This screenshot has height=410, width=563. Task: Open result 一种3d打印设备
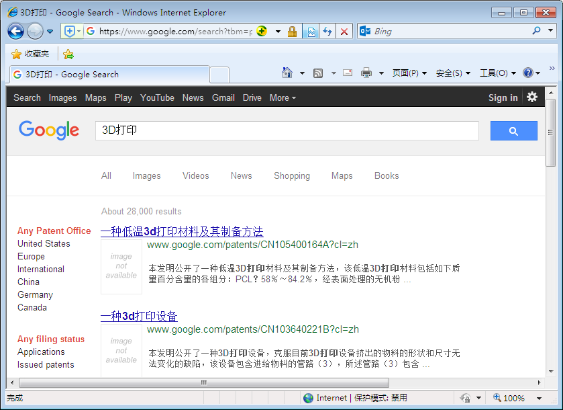(x=139, y=316)
